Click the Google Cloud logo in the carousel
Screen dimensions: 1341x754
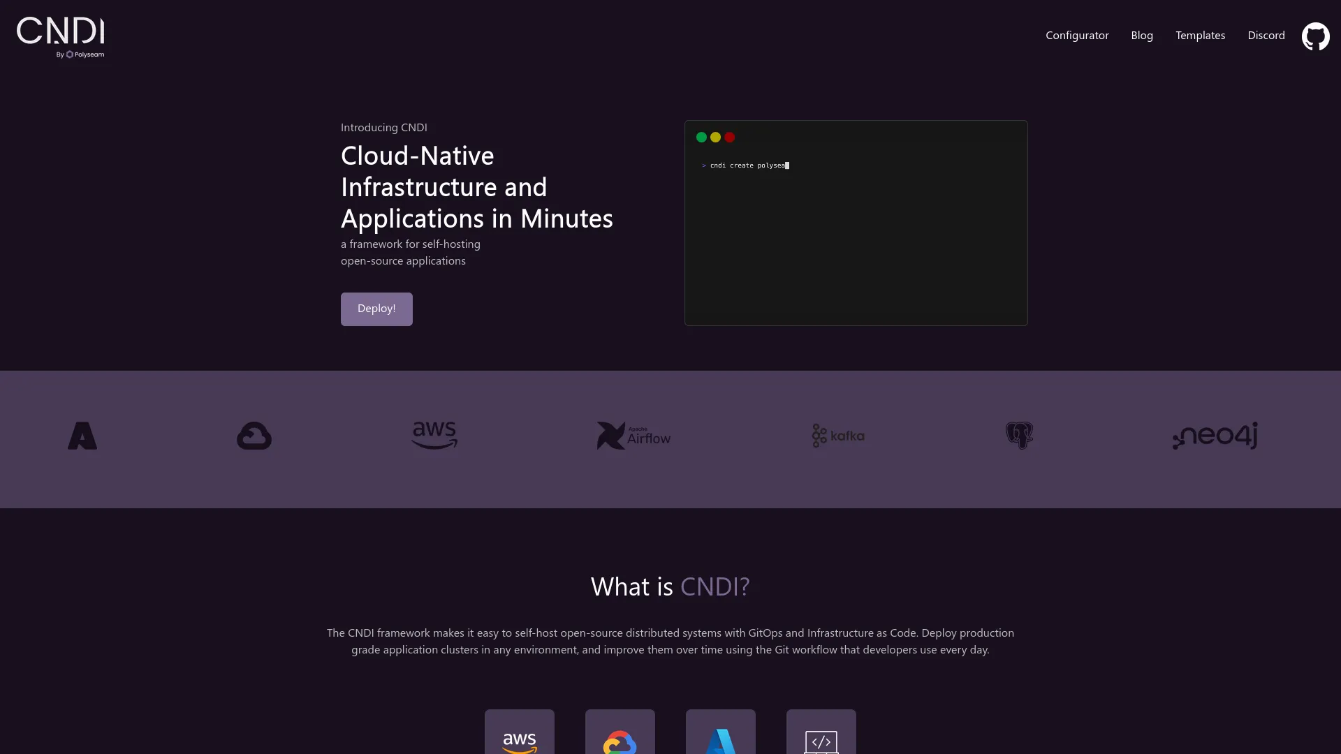pos(254,436)
